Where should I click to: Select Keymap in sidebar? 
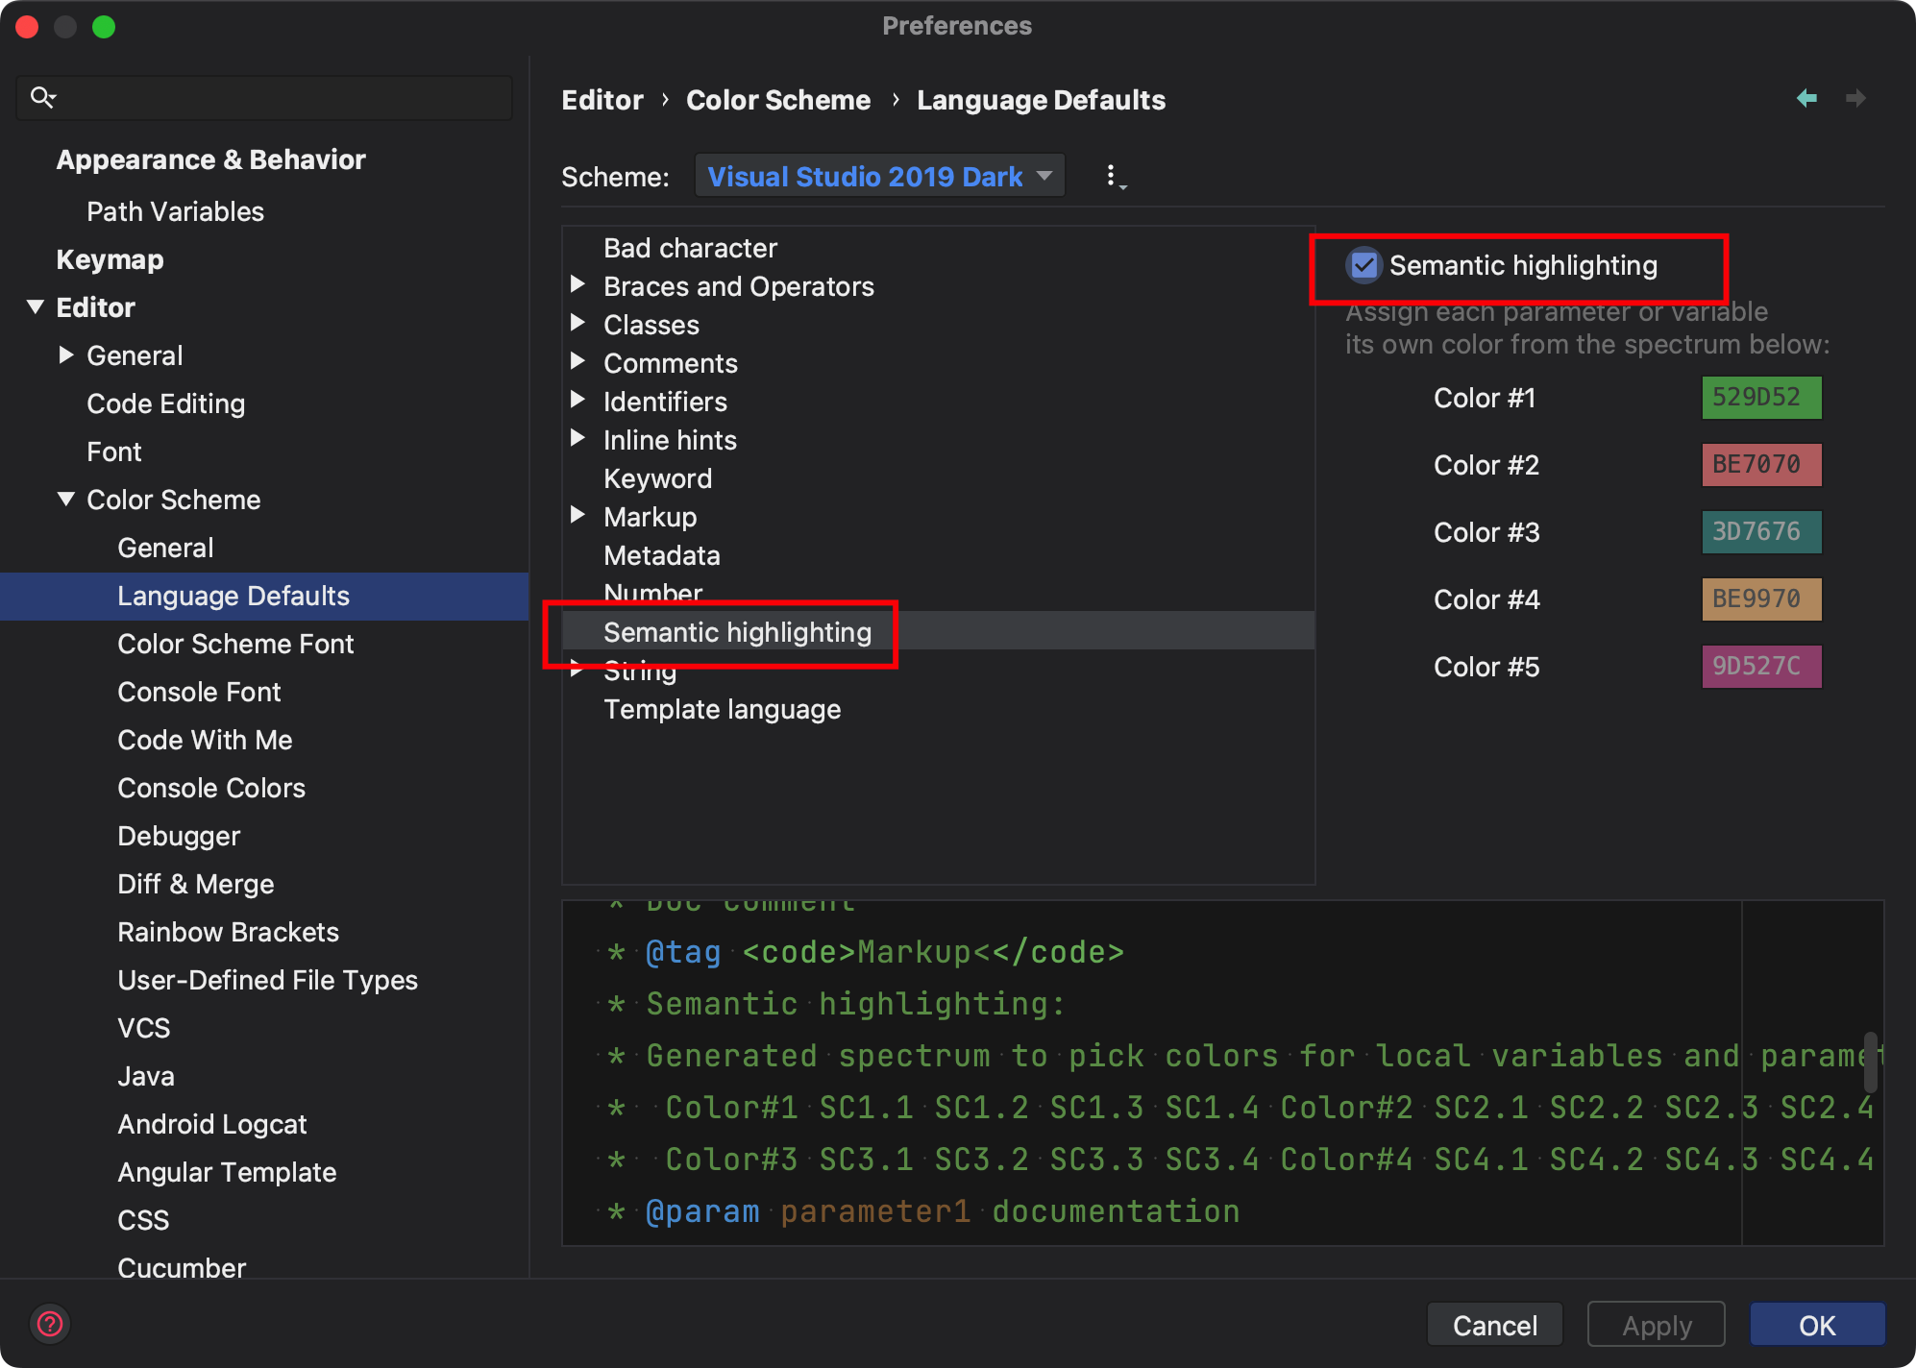point(110,259)
